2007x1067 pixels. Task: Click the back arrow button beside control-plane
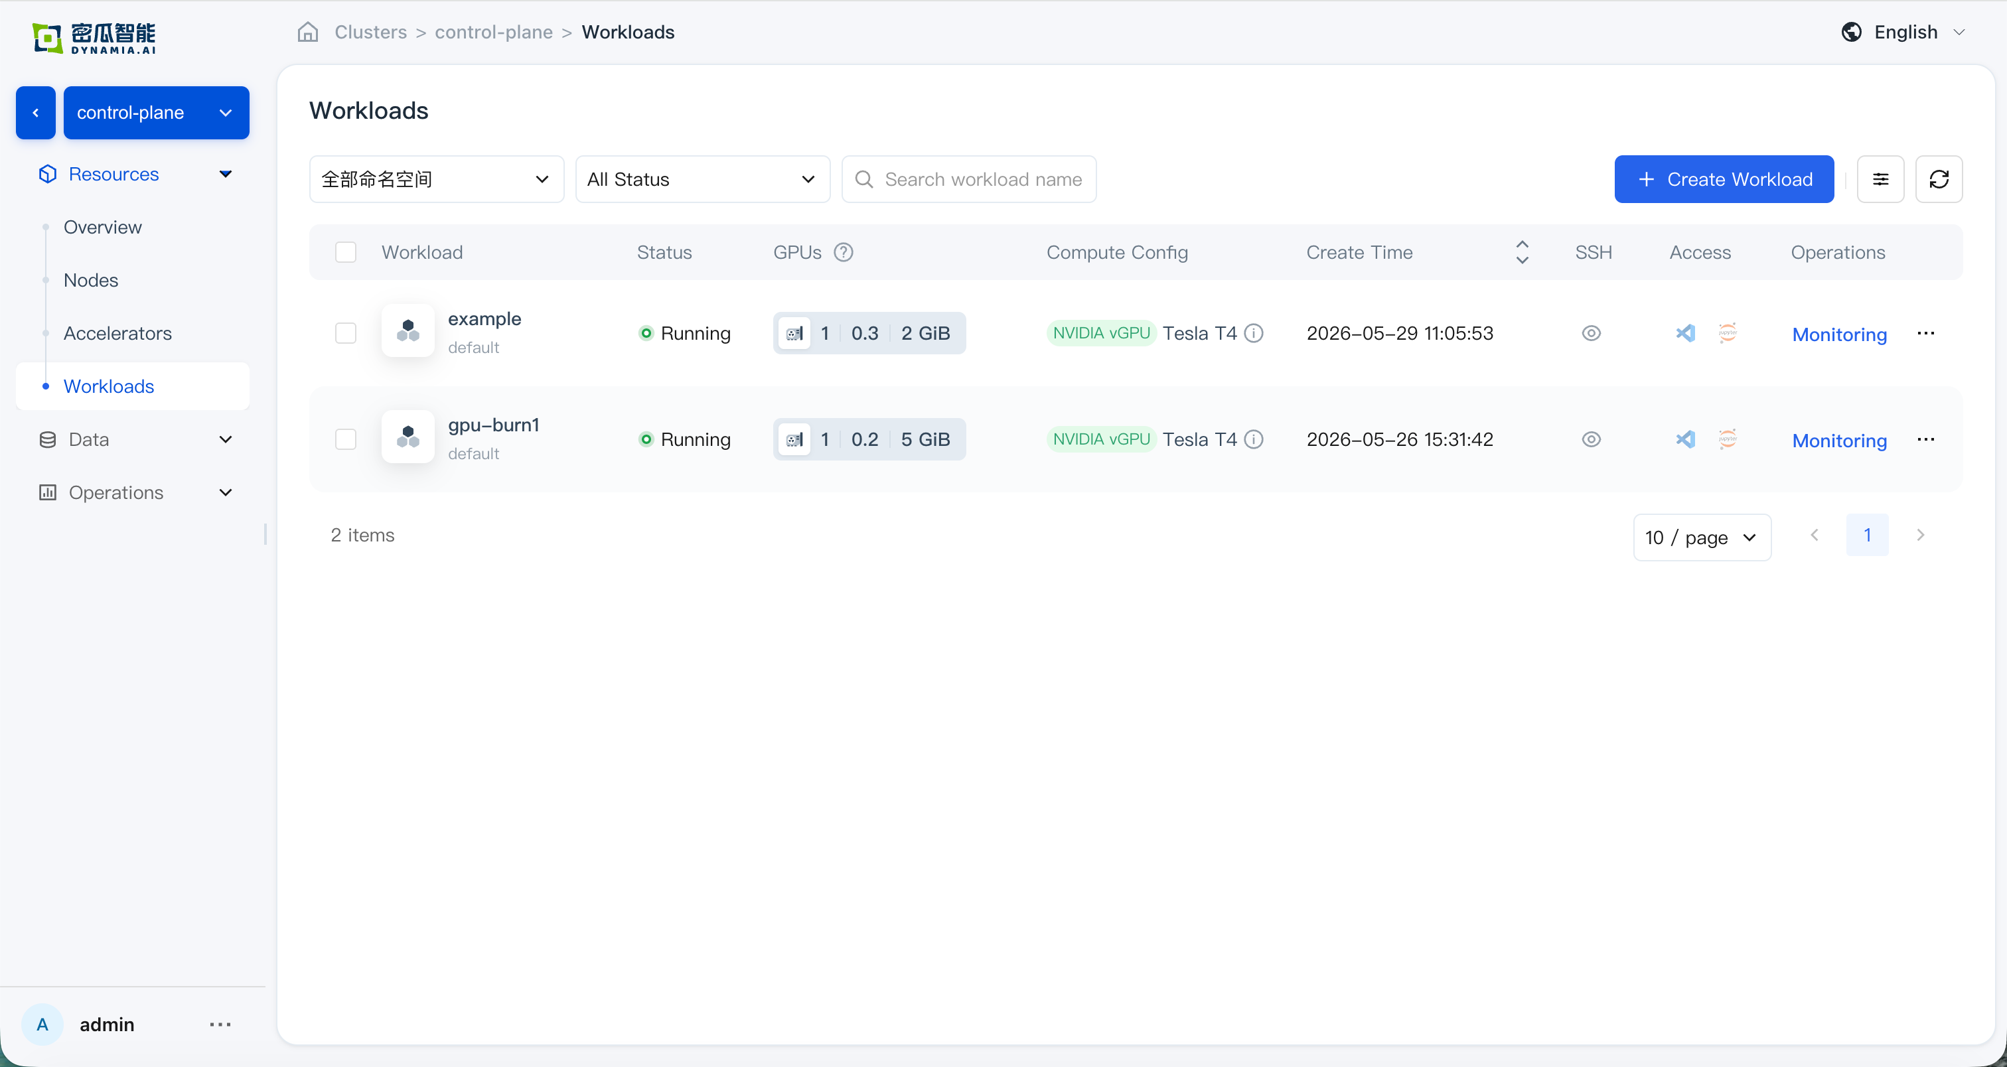[36, 112]
